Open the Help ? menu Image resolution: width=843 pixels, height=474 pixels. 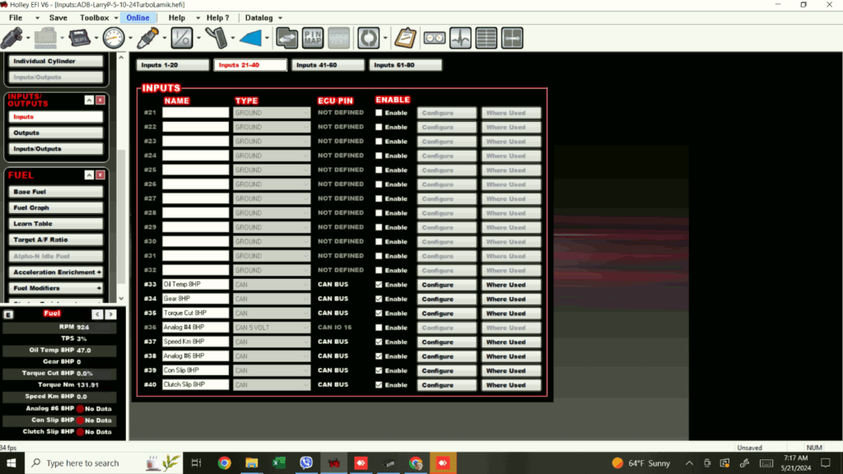(x=217, y=18)
